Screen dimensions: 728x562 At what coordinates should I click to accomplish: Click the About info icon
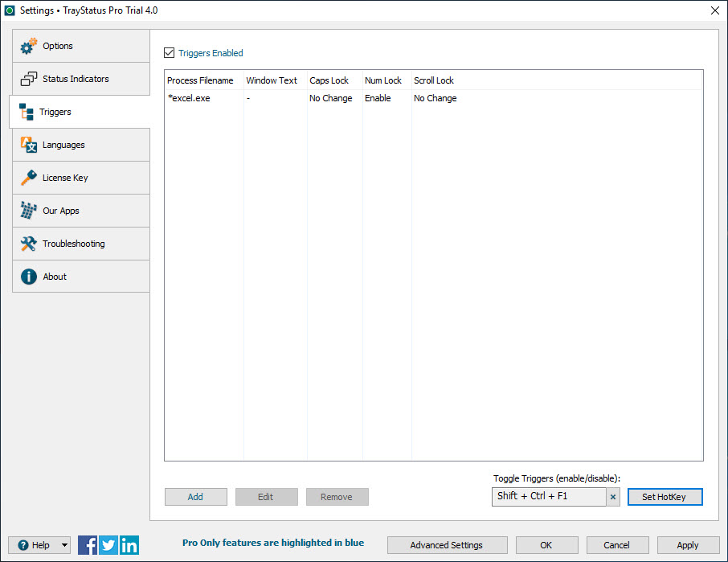click(29, 277)
